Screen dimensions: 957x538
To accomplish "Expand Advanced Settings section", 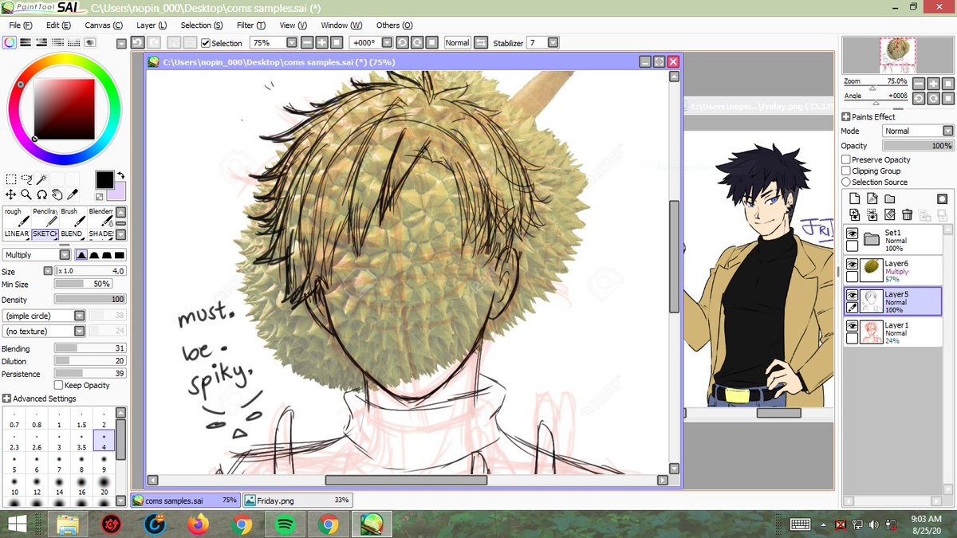I will 6,399.
